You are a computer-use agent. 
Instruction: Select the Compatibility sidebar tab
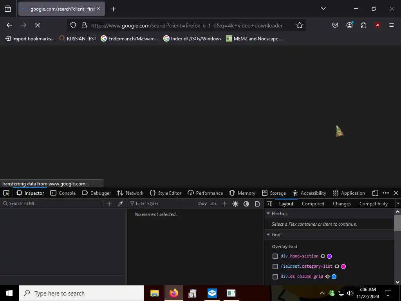tap(373, 204)
